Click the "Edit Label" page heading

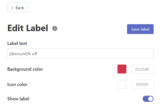tap(28, 28)
